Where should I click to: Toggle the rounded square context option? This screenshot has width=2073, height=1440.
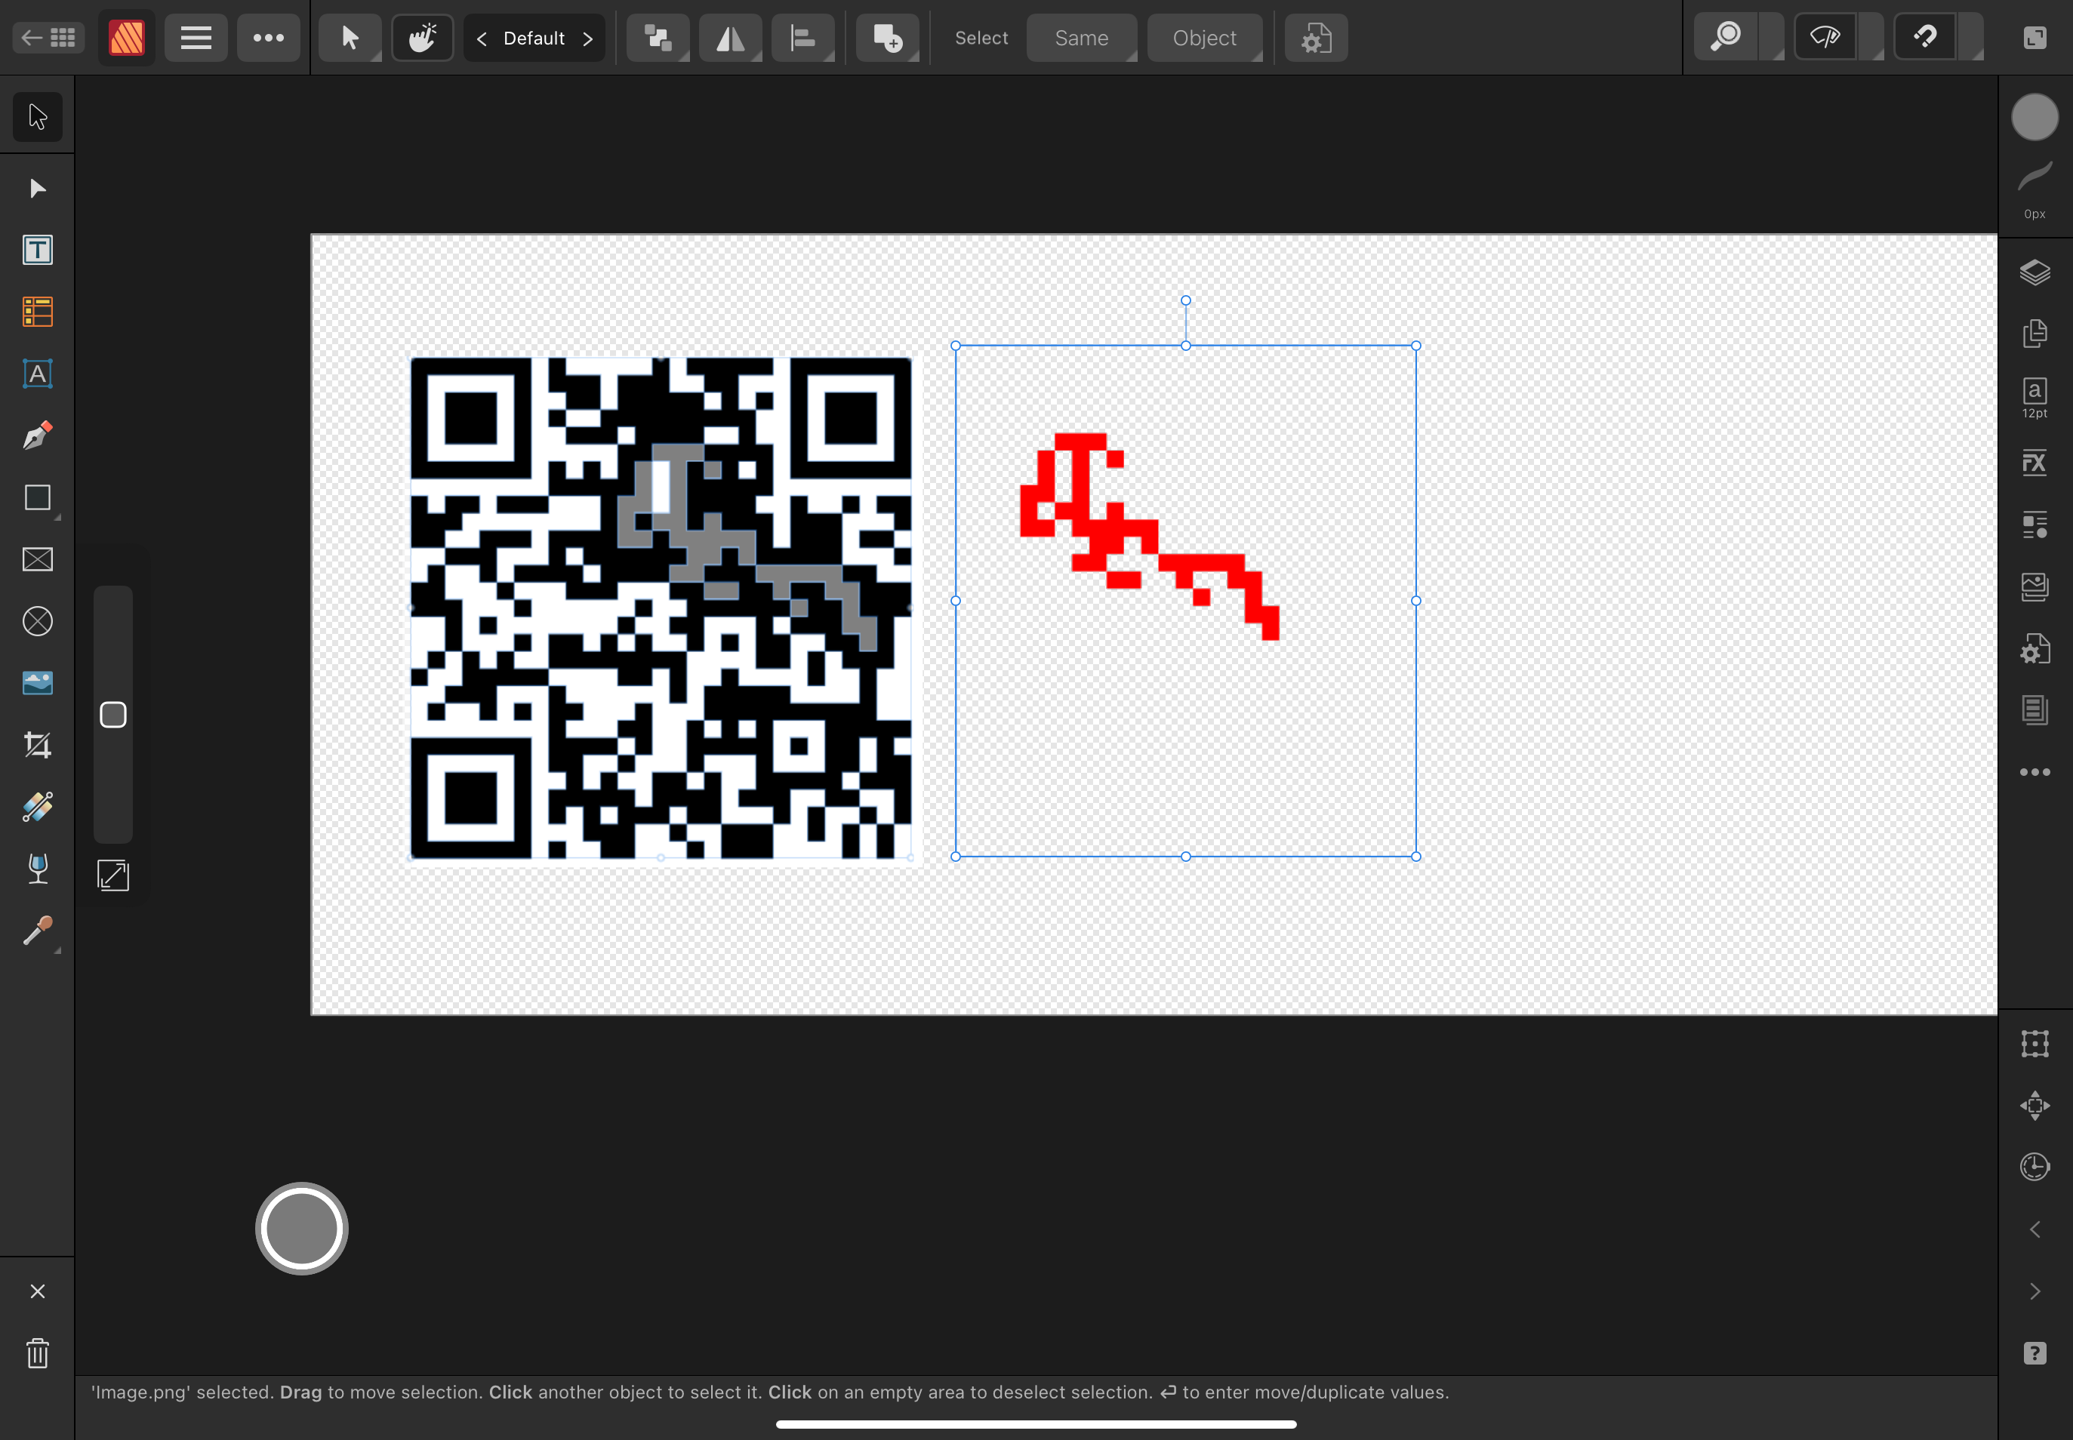coord(112,715)
